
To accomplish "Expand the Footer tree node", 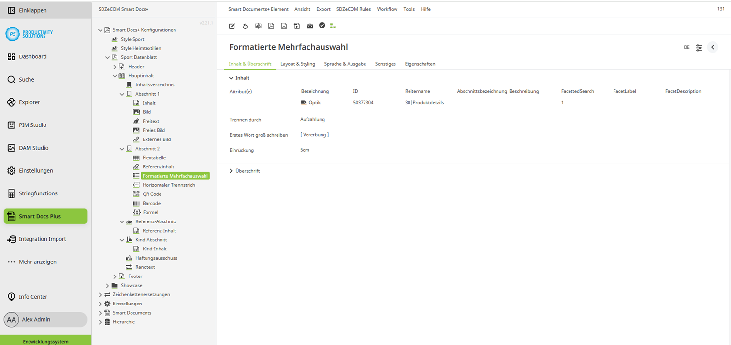I will click(x=114, y=276).
